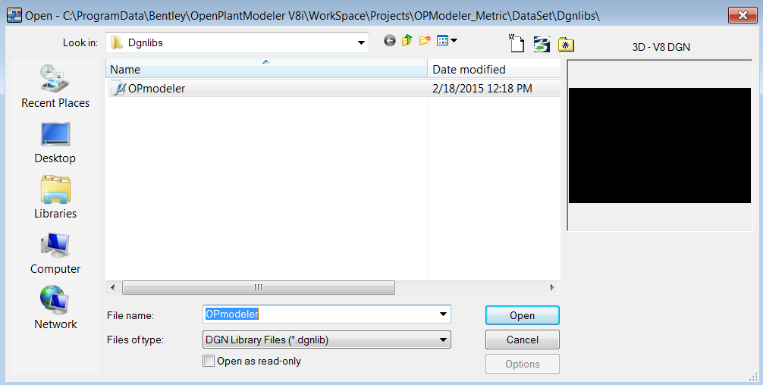
Task: Click the black preview thumbnail
Action: coord(659,146)
